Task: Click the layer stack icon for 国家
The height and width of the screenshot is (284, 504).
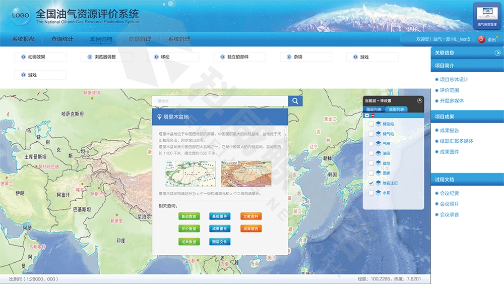Action: pyautogui.click(x=379, y=173)
